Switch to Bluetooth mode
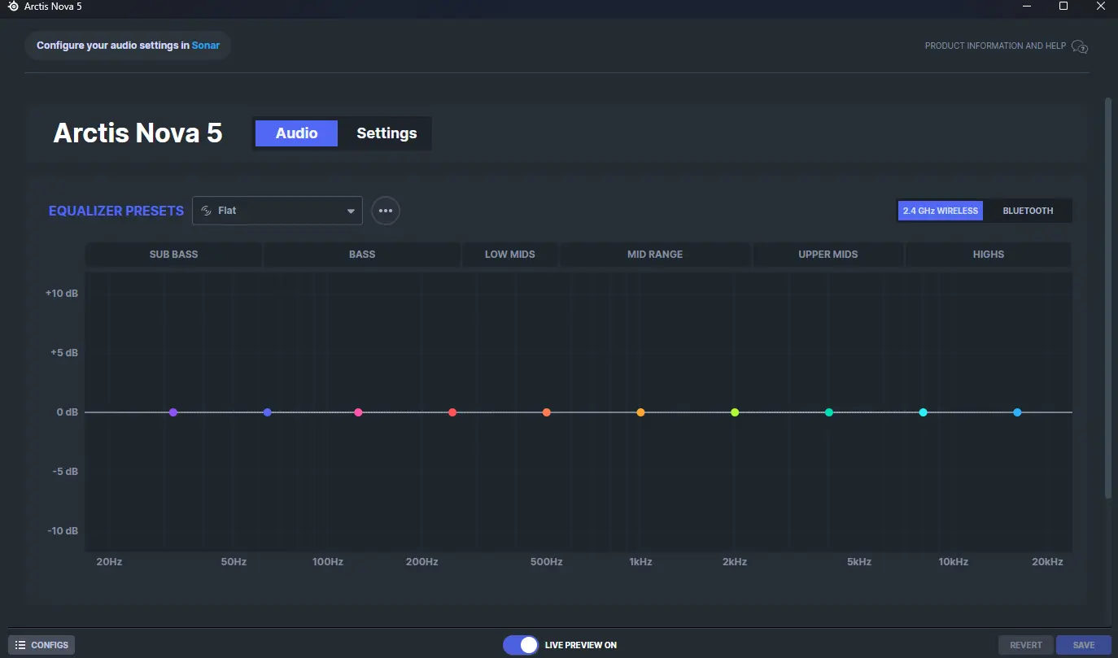Viewport: 1118px width, 658px height. 1028,211
